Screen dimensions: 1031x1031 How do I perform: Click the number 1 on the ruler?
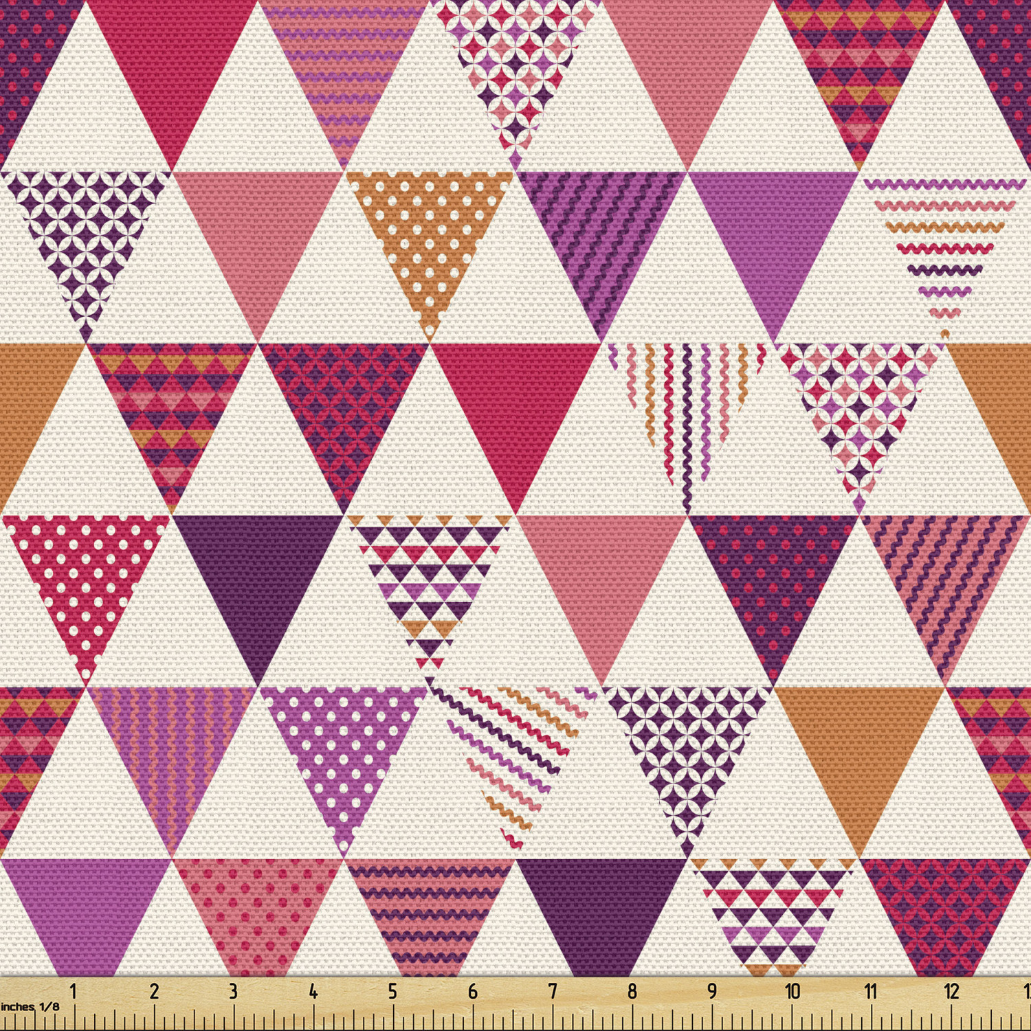click(74, 991)
